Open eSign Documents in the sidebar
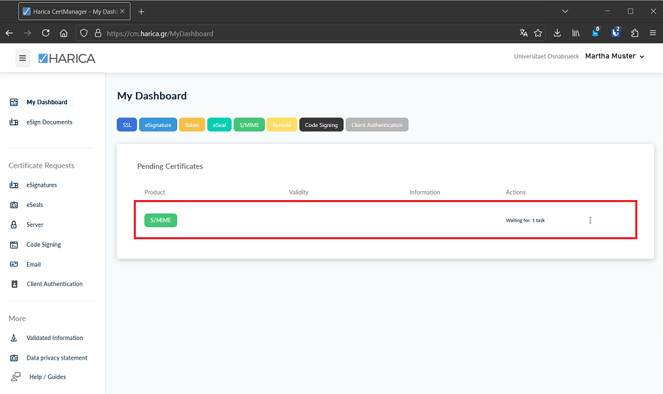 (49, 122)
